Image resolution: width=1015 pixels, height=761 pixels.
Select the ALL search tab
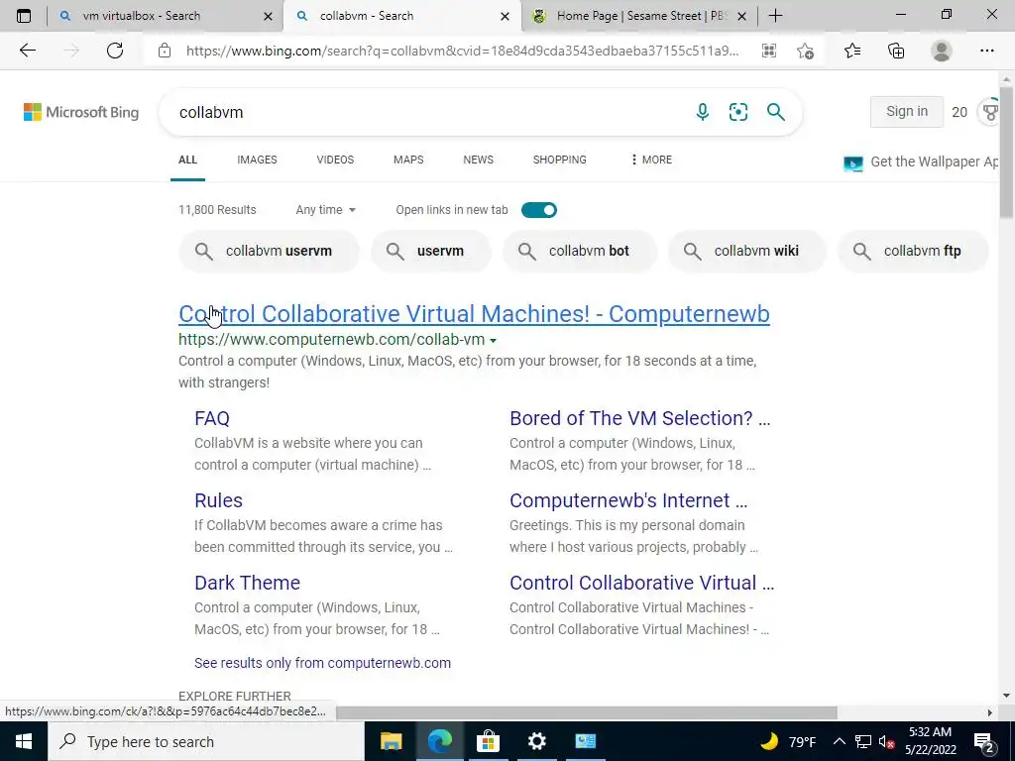pos(187,160)
